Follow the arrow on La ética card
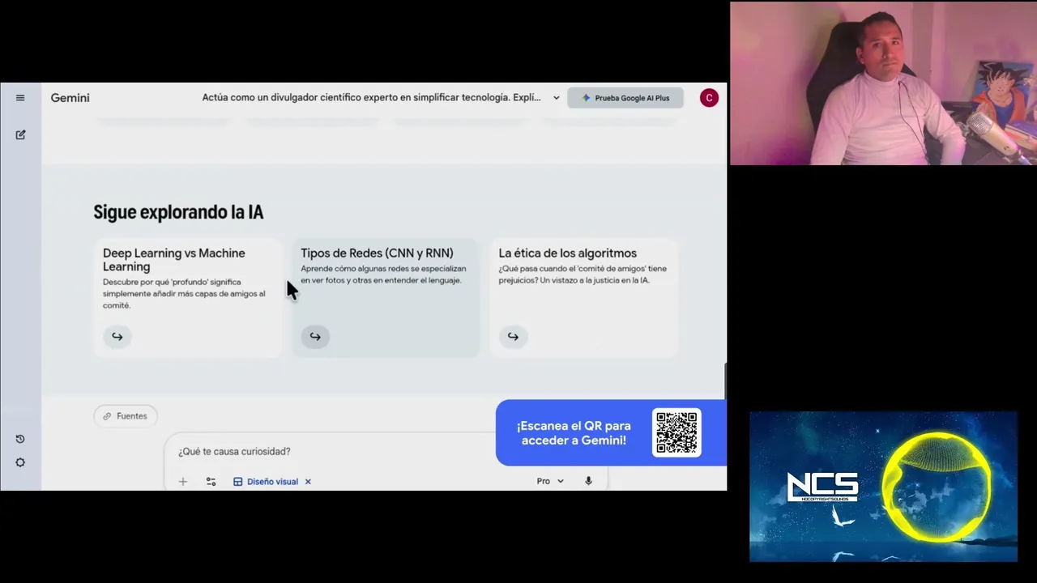Image resolution: width=1037 pixels, height=583 pixels. pos(513,336)
